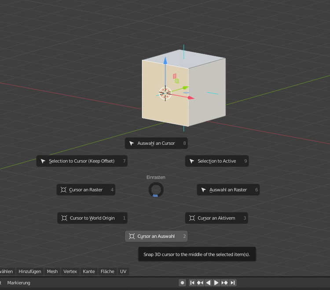Image resolution: width=330 pixels, height=290 pixels.
Task: Jump to the first frame of the timeline
Action: tap(192, 283)
